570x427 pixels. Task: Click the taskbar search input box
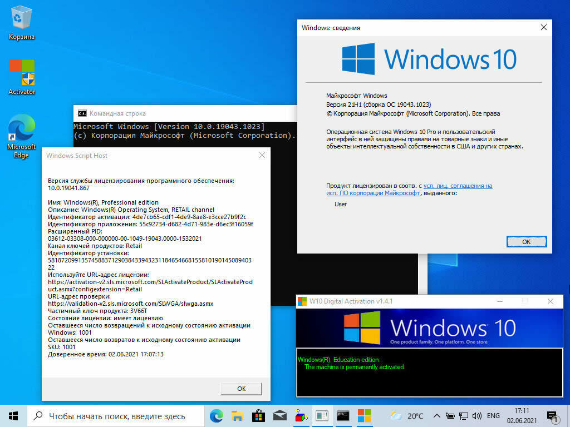117,416
